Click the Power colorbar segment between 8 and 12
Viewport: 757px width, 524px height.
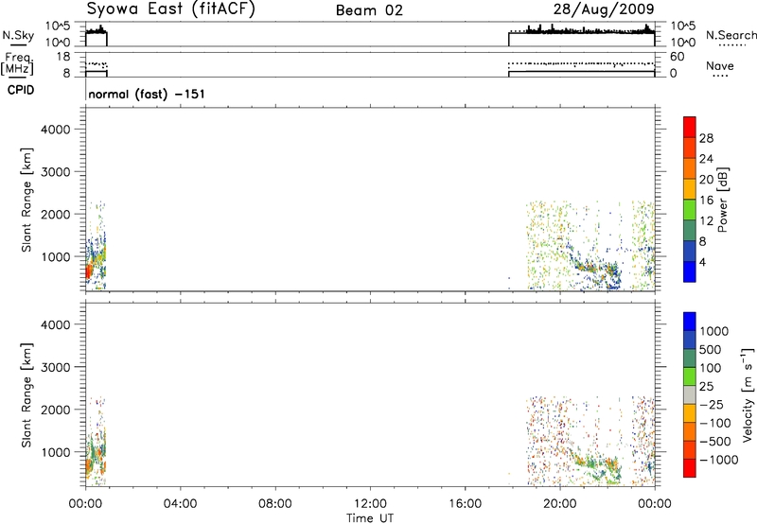click(690, 231)
